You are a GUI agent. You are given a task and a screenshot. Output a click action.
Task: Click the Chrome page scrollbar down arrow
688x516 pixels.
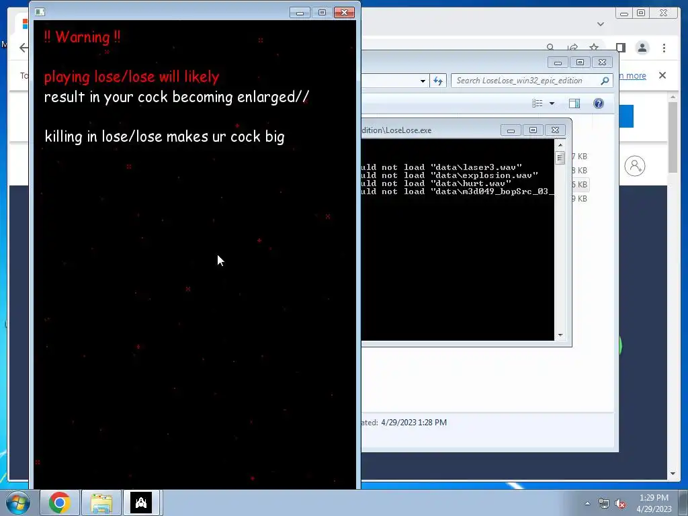coord(673,474)
